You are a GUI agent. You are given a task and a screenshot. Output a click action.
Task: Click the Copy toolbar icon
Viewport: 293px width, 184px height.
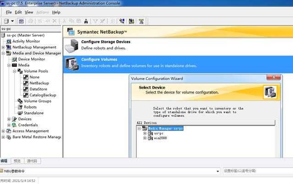pos(71,21)
